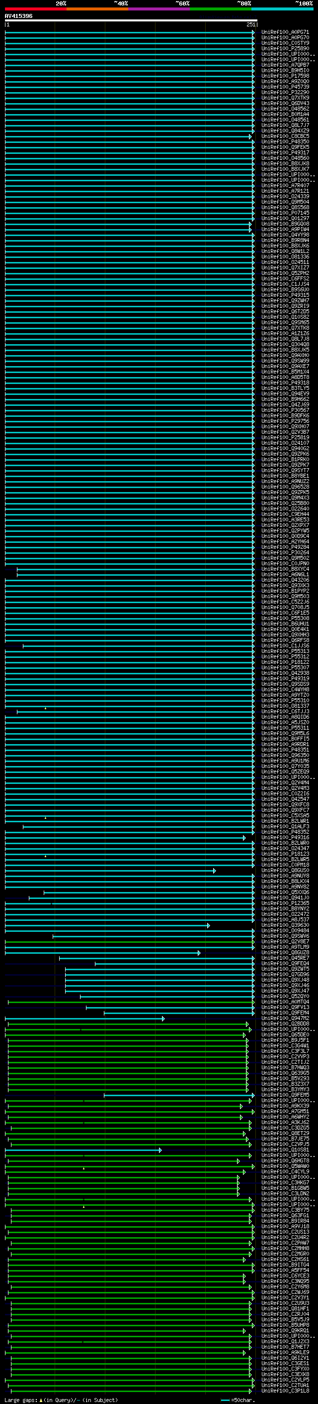The height and width of the screenshot is (1404, 318).
Task: Select hit label UniRef100_A7R407
Action: point(285,185)
